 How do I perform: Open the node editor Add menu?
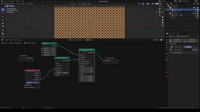[15, 40]
